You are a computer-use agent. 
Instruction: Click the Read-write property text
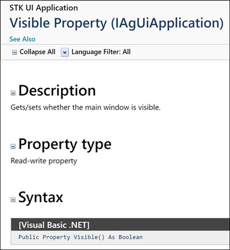coord(44,161)
